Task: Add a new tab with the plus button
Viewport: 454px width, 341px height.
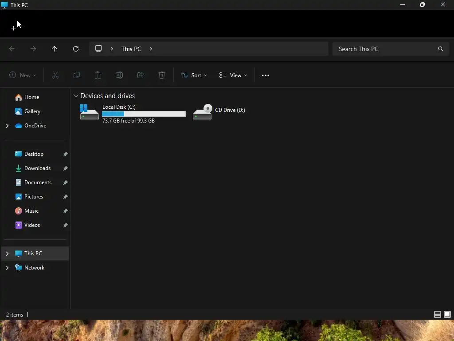Action: [13, 28]
